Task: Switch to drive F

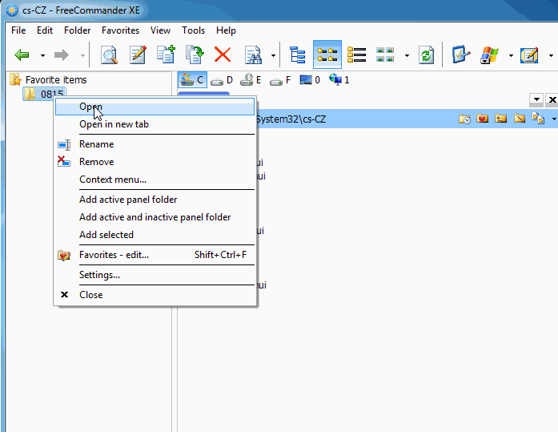Action: point(280,80)
